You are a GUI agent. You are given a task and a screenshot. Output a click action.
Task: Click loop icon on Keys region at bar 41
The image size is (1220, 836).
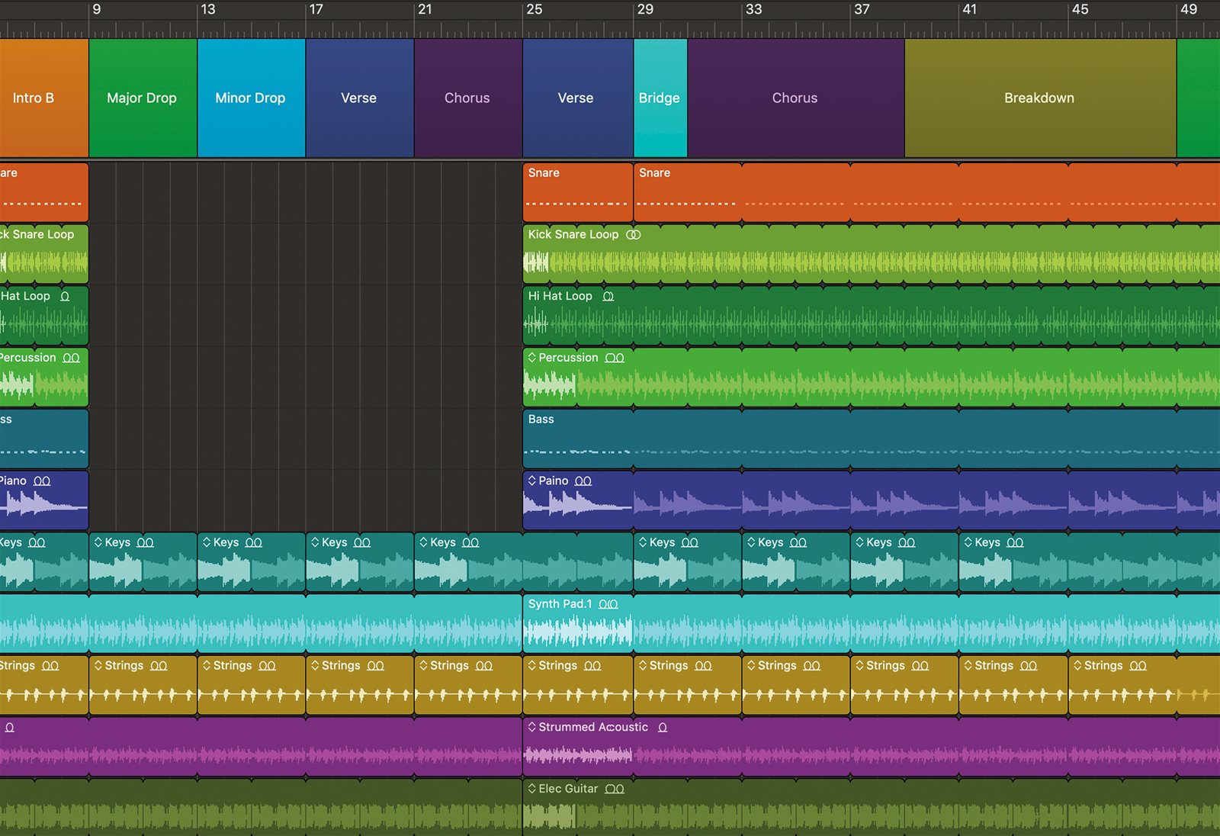click(1015, 543)
